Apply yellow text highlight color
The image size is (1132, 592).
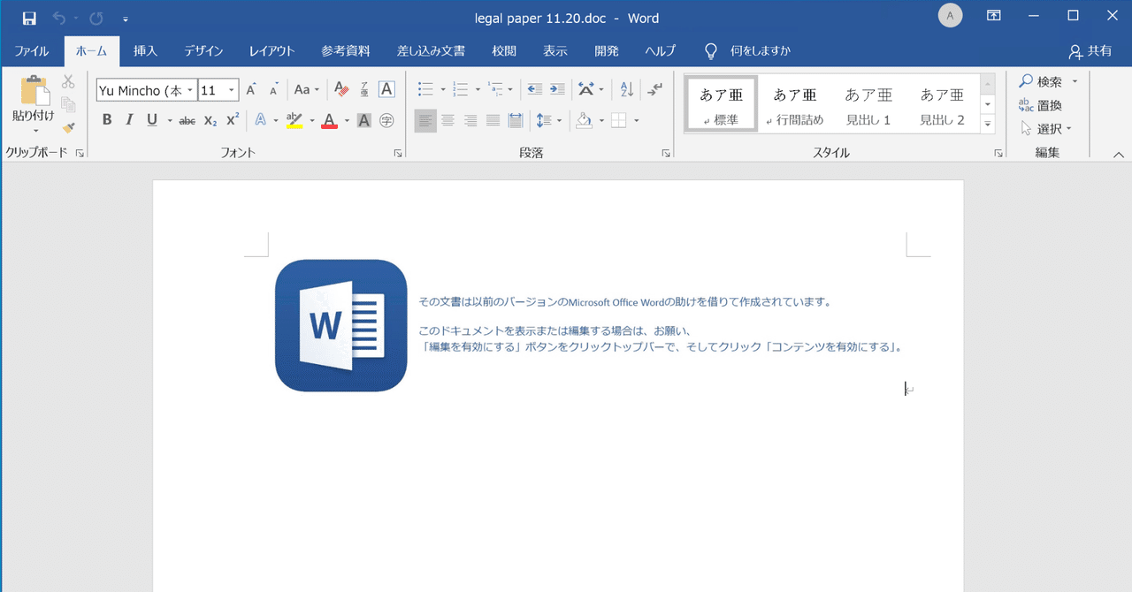pyautogui.click(x=294, y=120)
